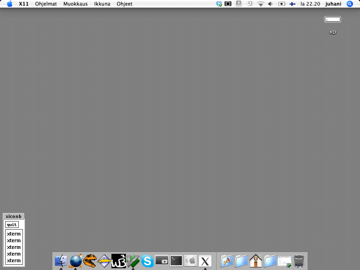Open the volume control in menu bar
This screenshot has height=270, width=360.
270,4
